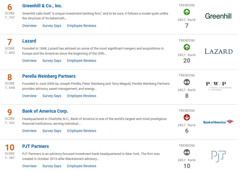The image size is (240, 172).
Task: Click Bank of America's red down trending icon
Action: point(187,117)
